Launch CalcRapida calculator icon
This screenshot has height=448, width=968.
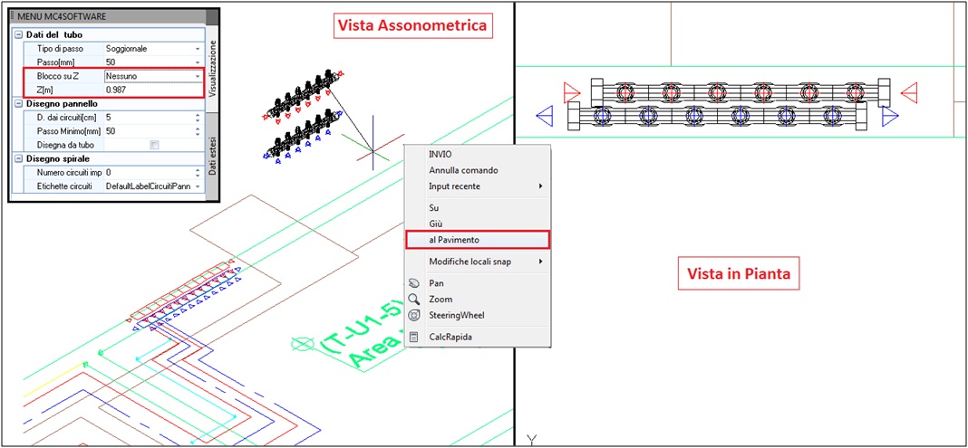coord(414,338)
